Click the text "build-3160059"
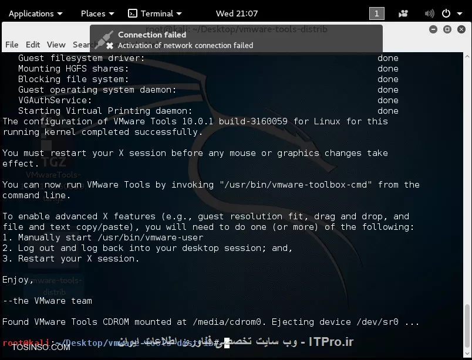This screenshot has width=472, height=360. coord(253,121)
